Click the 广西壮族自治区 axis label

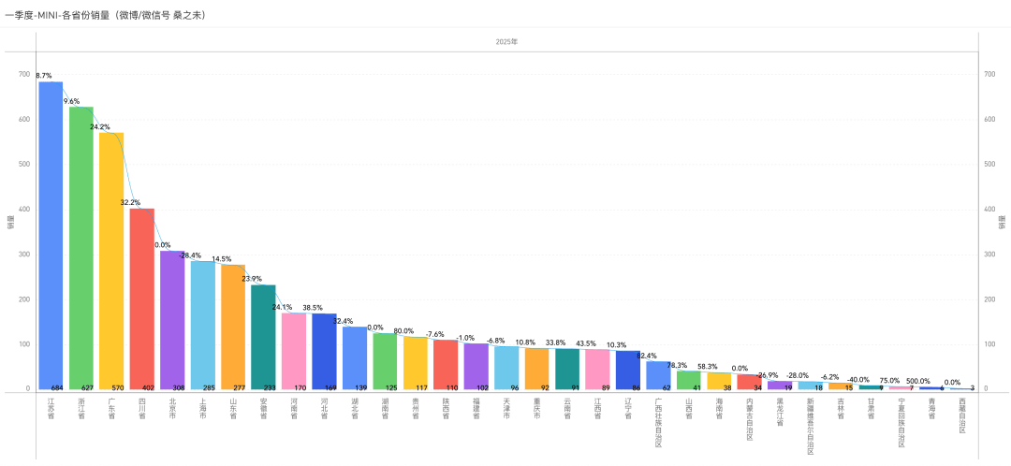point(658,421)
